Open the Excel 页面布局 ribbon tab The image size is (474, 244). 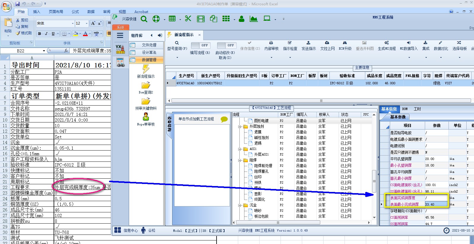pos(56,12)
